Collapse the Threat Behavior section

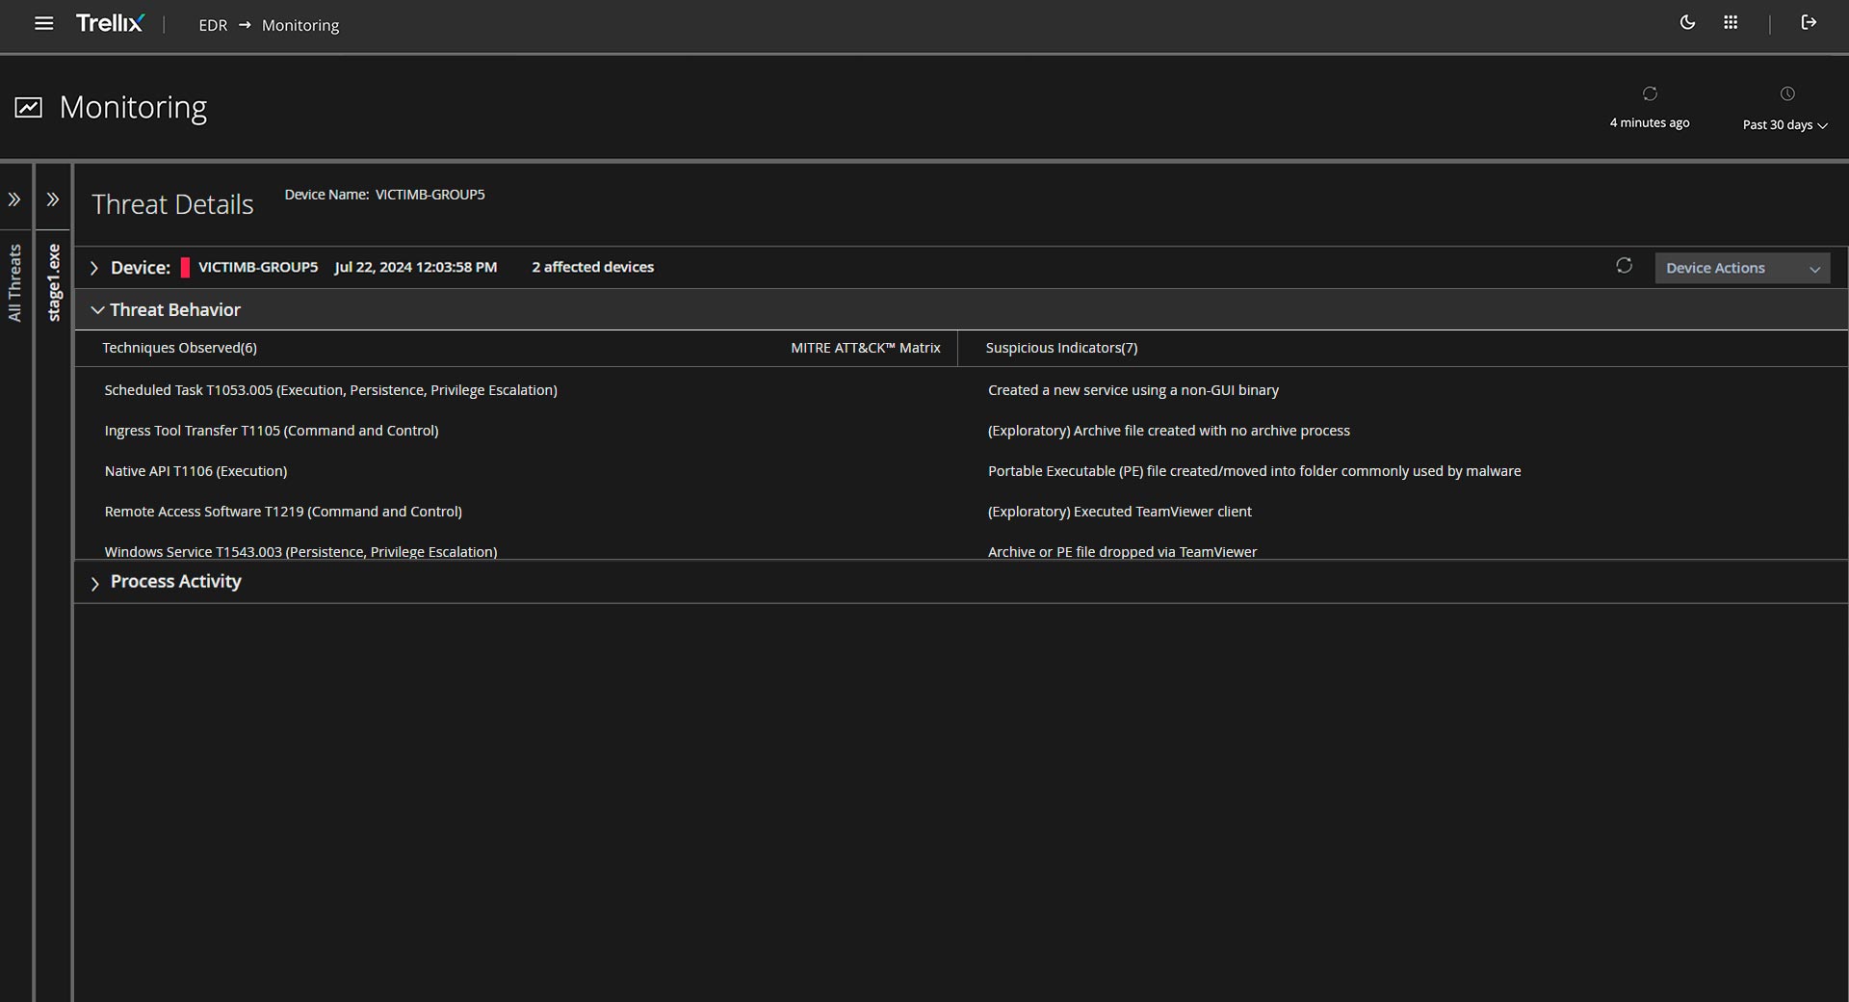point(97,310)
